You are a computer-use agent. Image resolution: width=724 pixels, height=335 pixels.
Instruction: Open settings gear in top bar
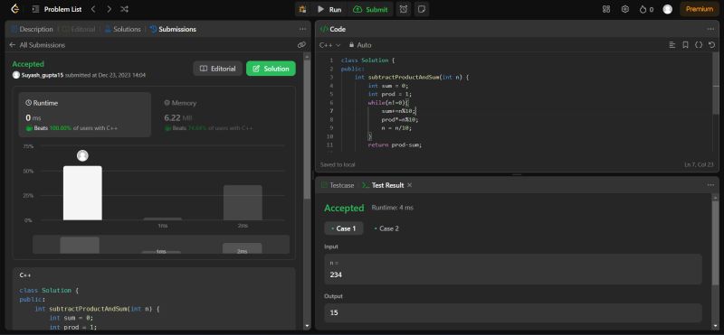pyautogui.click(x=625, y=9)
